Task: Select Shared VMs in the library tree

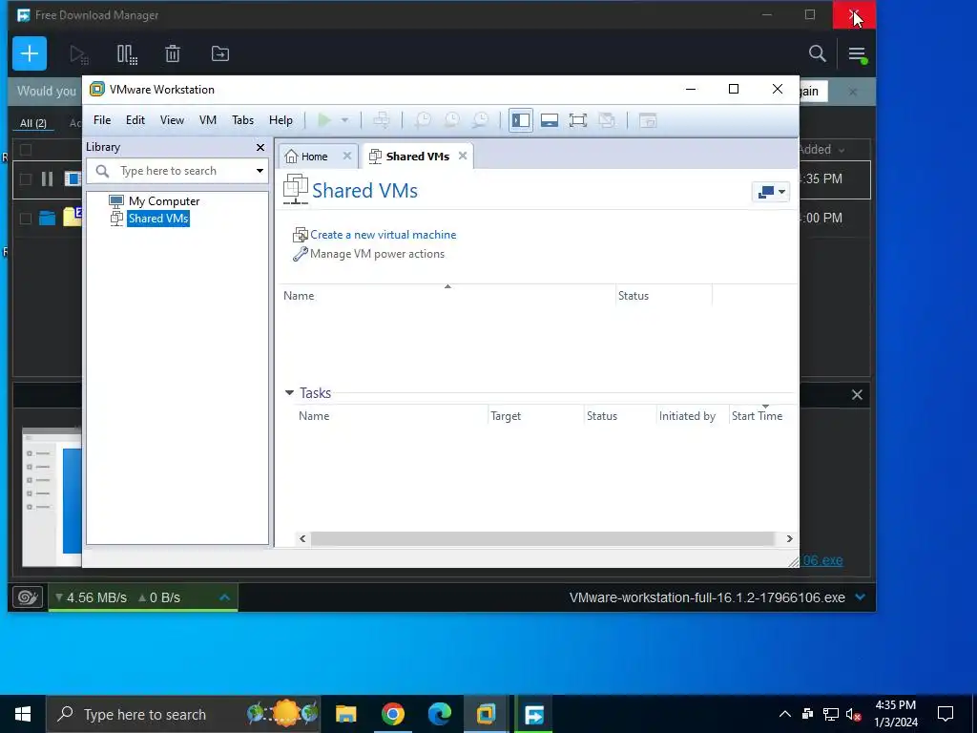Action: click(158, 219)
